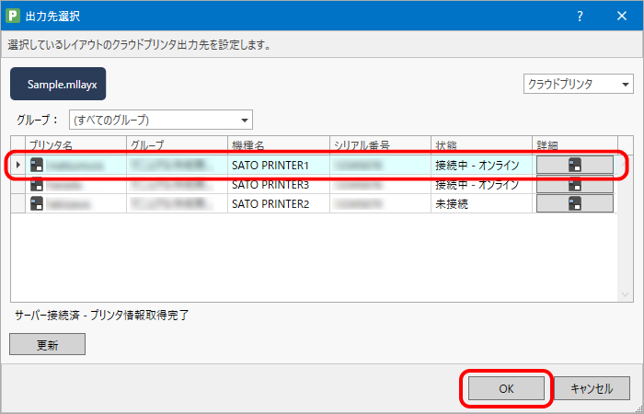Click row selector of SATO PRINTER1 row

(x=18, y=165)
